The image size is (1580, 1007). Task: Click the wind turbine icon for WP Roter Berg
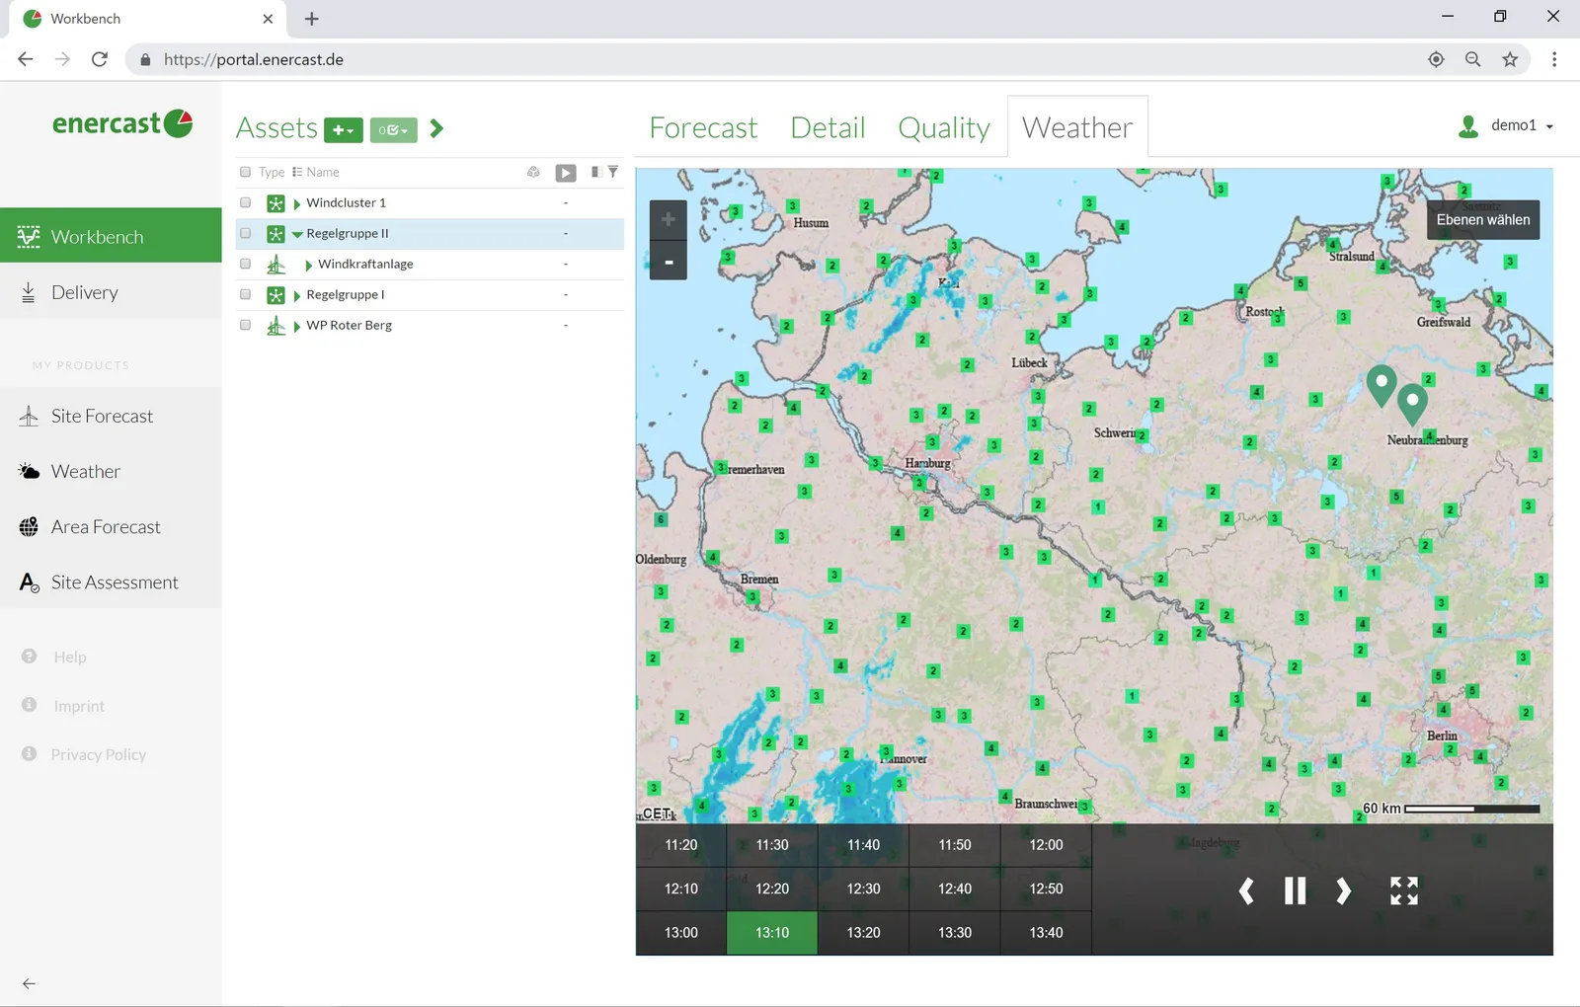tap(276, 326)
